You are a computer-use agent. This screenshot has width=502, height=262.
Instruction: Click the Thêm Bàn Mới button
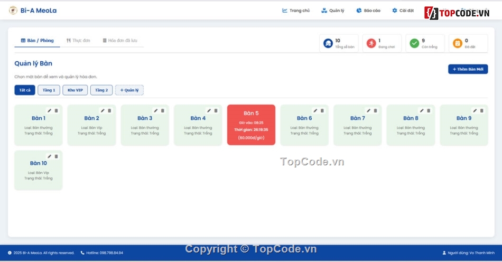point(468,69)
